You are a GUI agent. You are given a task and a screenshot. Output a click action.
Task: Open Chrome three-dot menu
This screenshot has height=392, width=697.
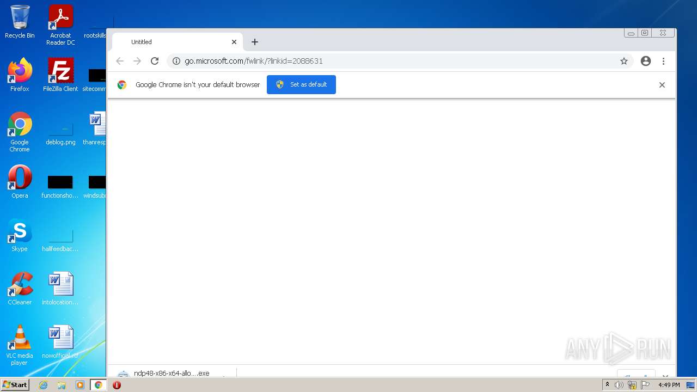[663, 61]
